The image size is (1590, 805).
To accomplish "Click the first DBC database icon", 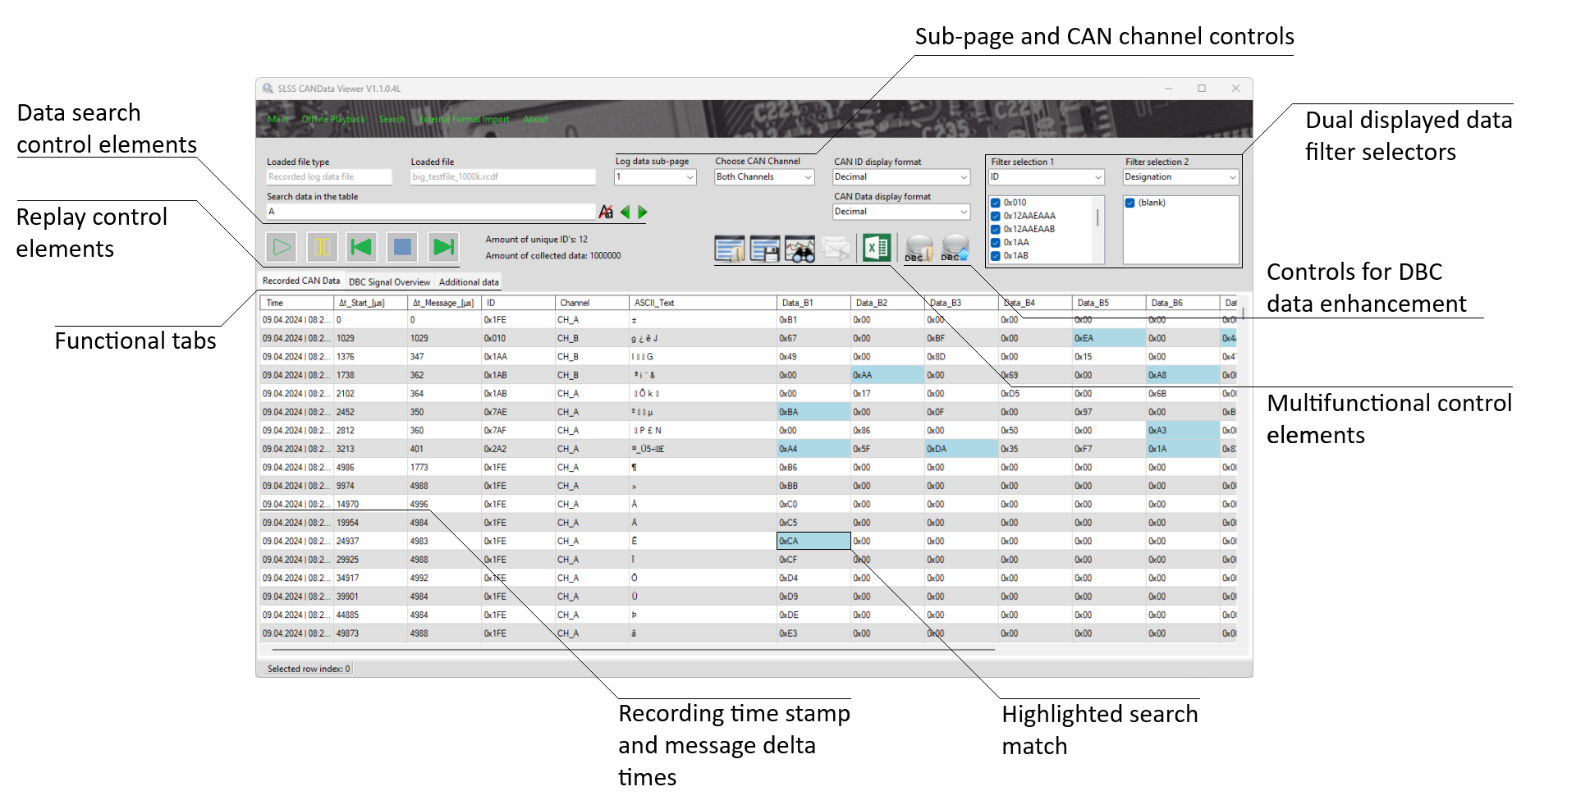I will pyautogui.click(x=919, y=248).
